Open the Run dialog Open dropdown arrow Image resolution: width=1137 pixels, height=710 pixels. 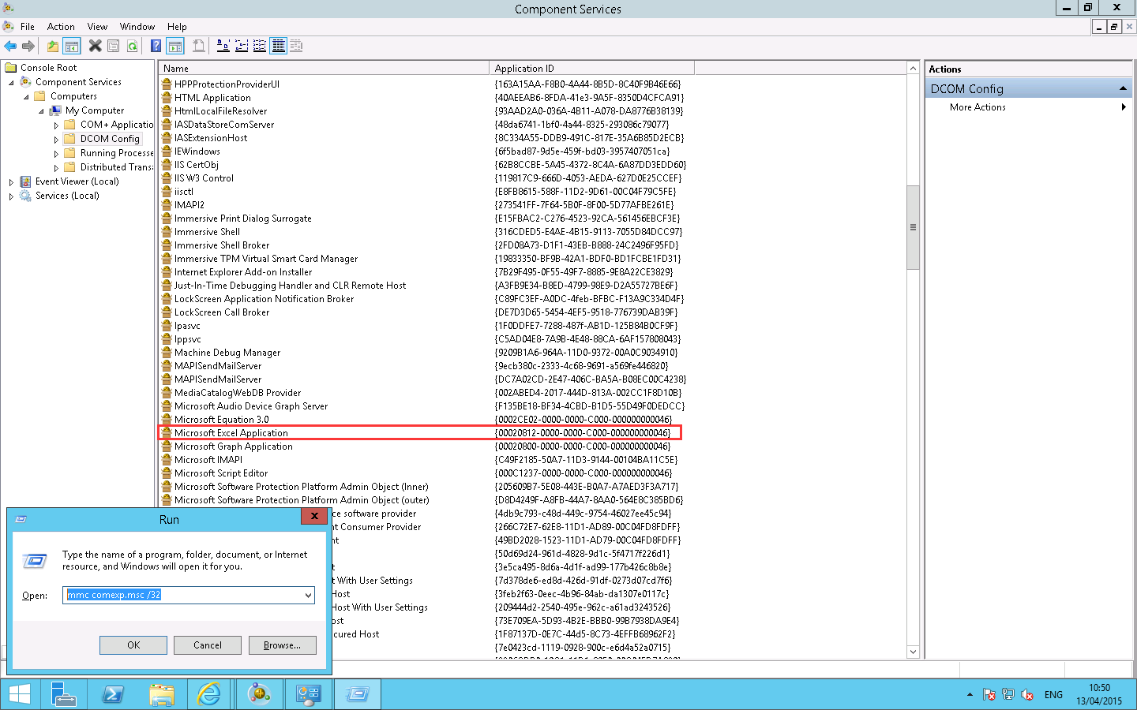[308, 595]
